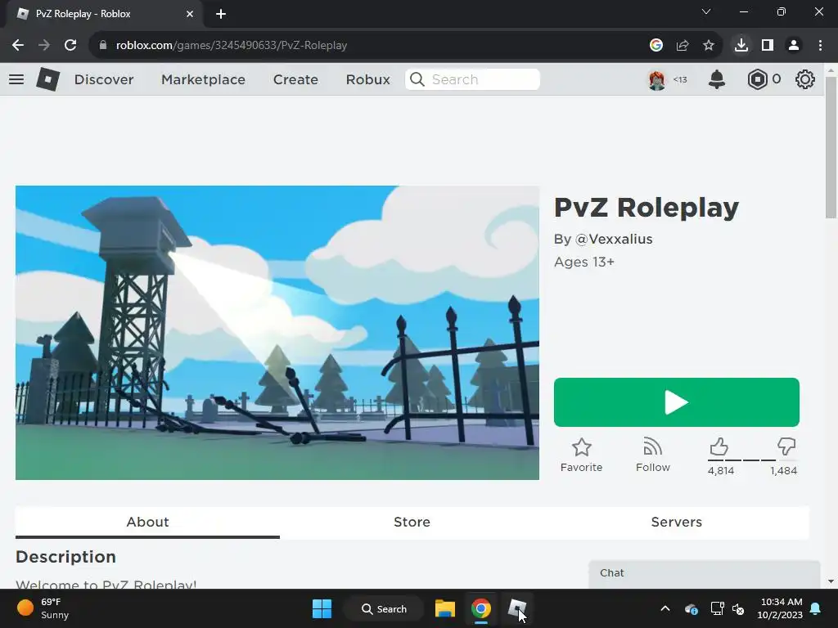The width and height of the screenshot is (838, 628).
Task: Open Chrome's three-dot menu
Action: [820, 46]
